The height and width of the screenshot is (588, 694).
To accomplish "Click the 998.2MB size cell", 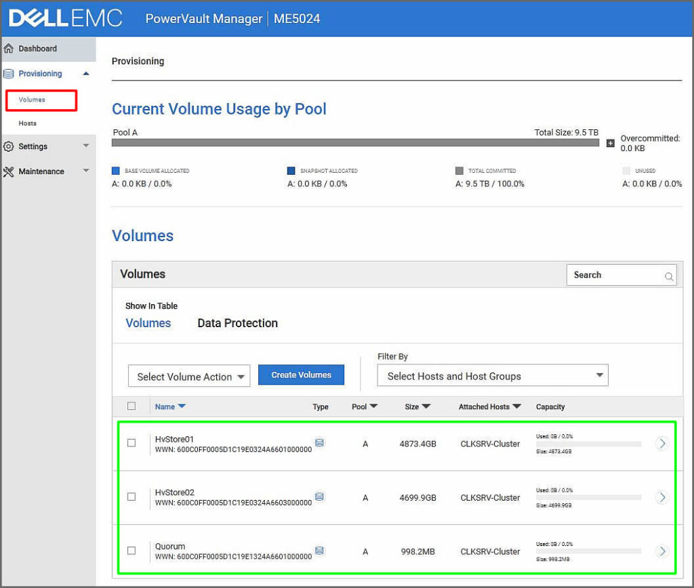I will (417, 551).
